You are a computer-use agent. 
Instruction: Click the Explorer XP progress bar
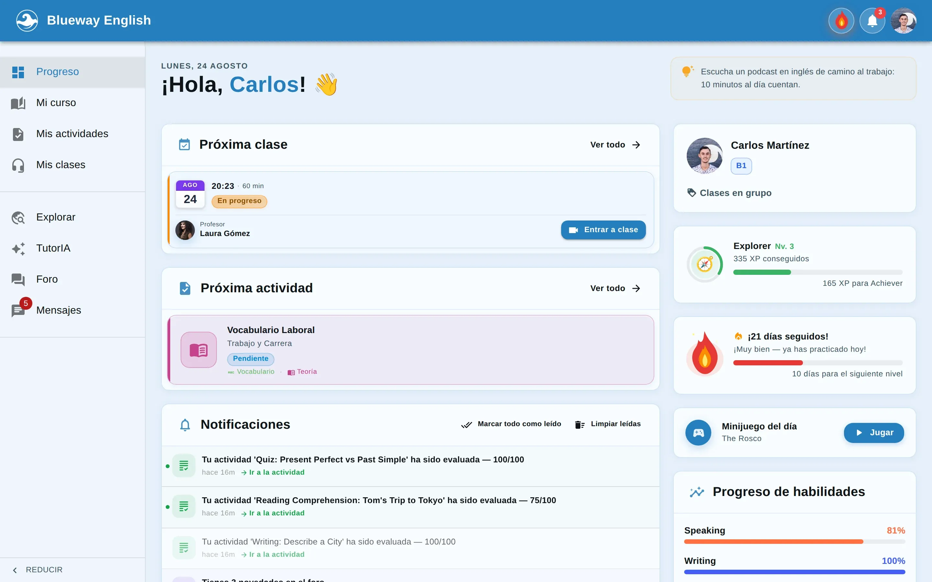pyautogui.click(x=818, y=272)
